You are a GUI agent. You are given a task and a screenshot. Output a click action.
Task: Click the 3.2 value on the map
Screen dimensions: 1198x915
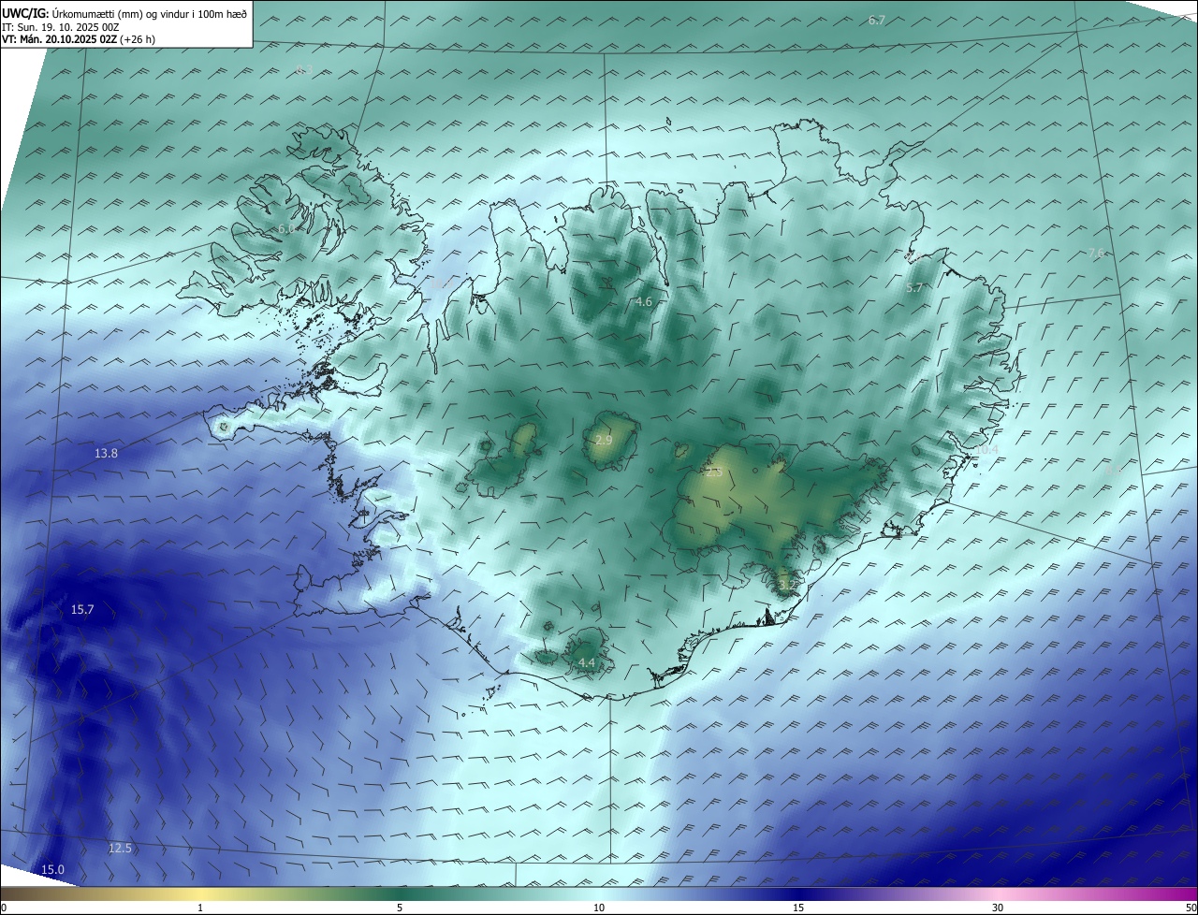pyautogui.click(x=787, y=586)
